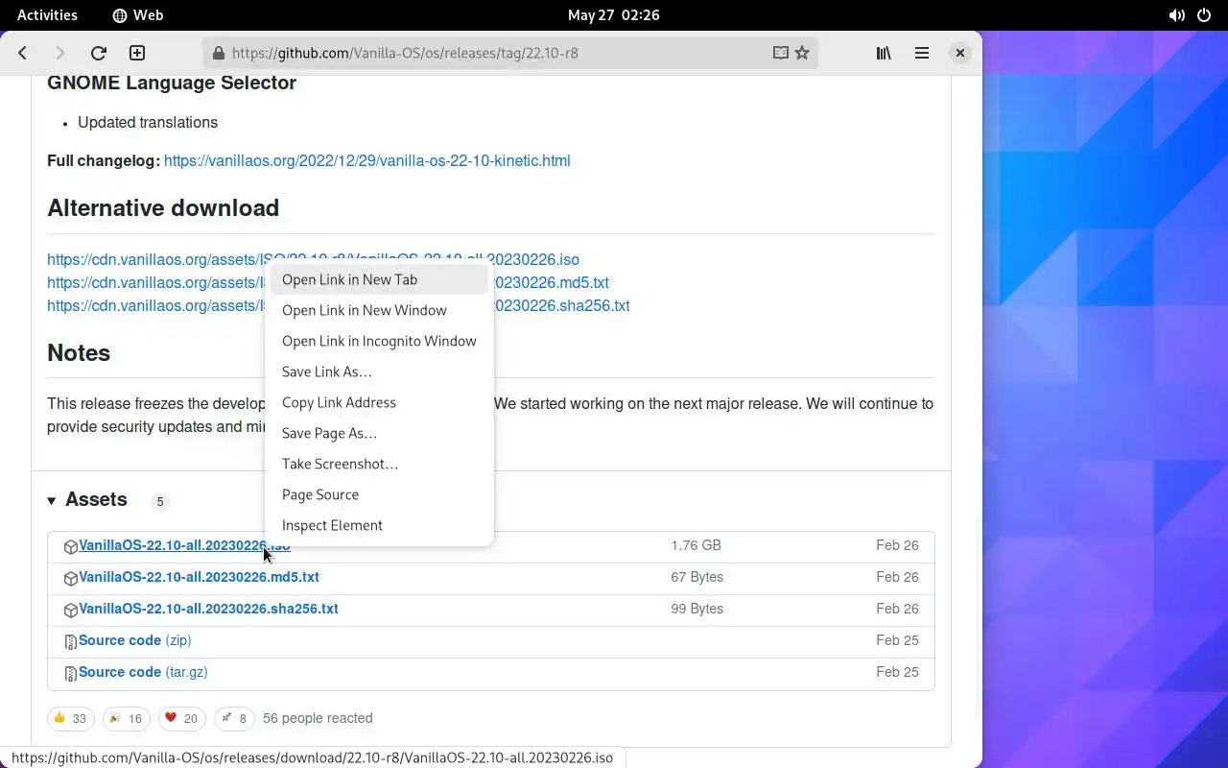
Task: Select Take Screenshot…
Action: click(x=379, y=464)
